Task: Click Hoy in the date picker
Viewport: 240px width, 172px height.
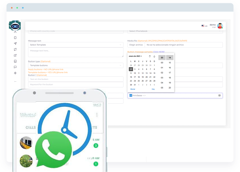Action: tap(153, 89)
